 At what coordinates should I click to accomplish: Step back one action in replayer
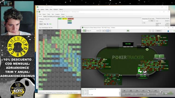[x=143, y=91]
